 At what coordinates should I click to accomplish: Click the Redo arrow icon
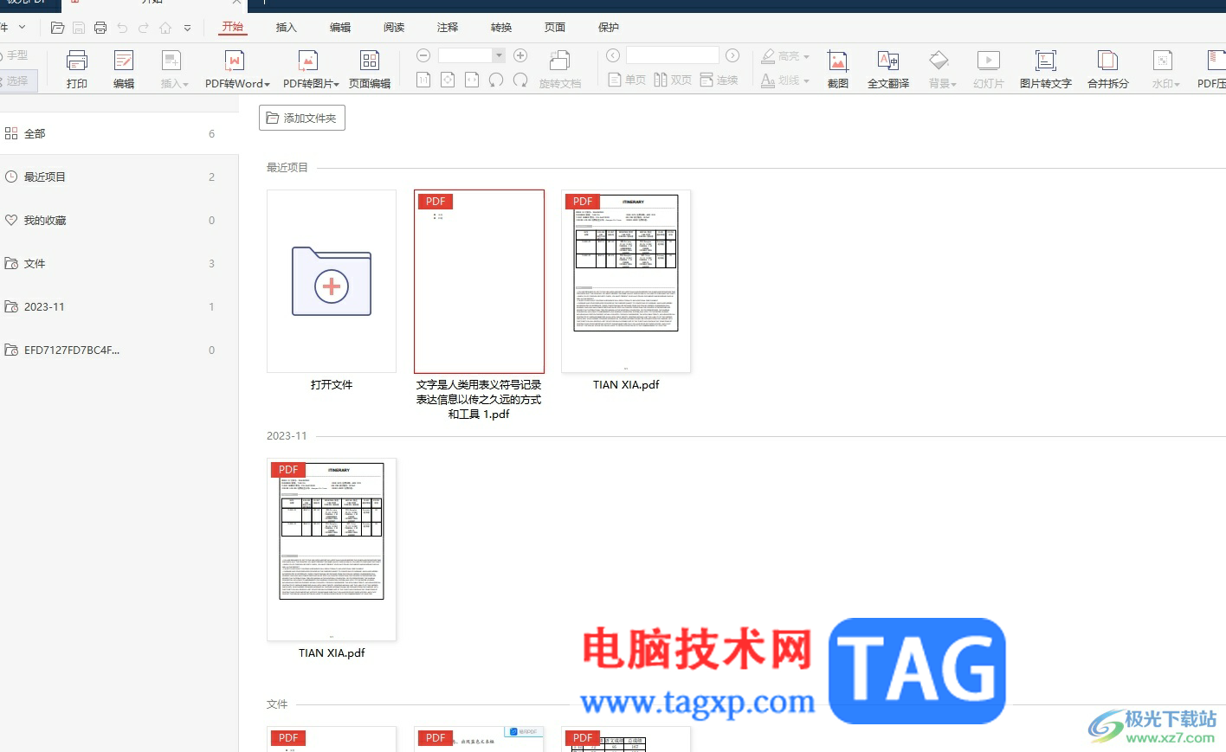pyautogui.click(x=144, y=28)
